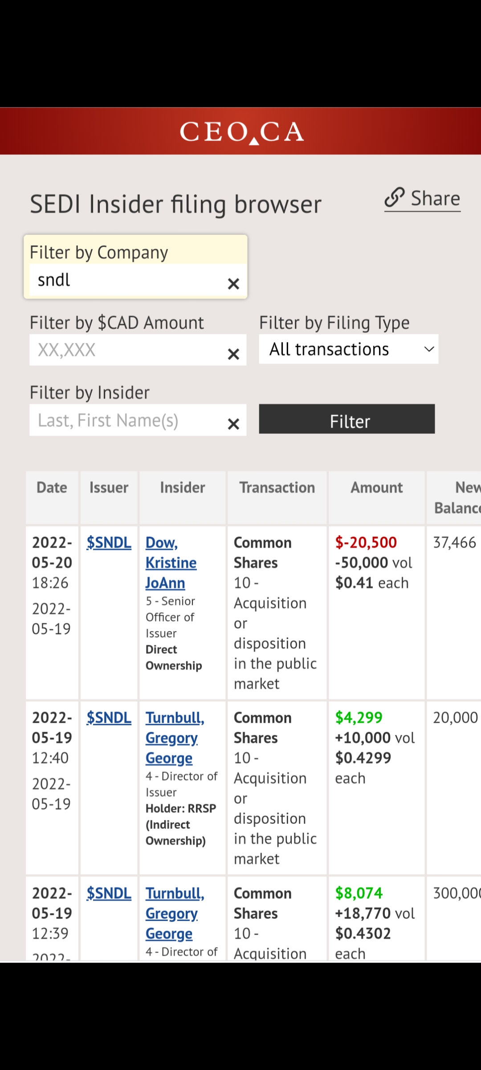Image resolution: width=481 pixels, height=1070 pixels.
Task: Focus the Filter by Company input
Action: pyautogui.click(x=127, y=280)
